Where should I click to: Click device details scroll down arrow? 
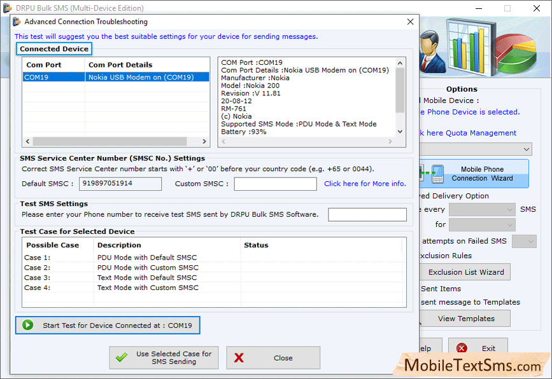[400, 132]
